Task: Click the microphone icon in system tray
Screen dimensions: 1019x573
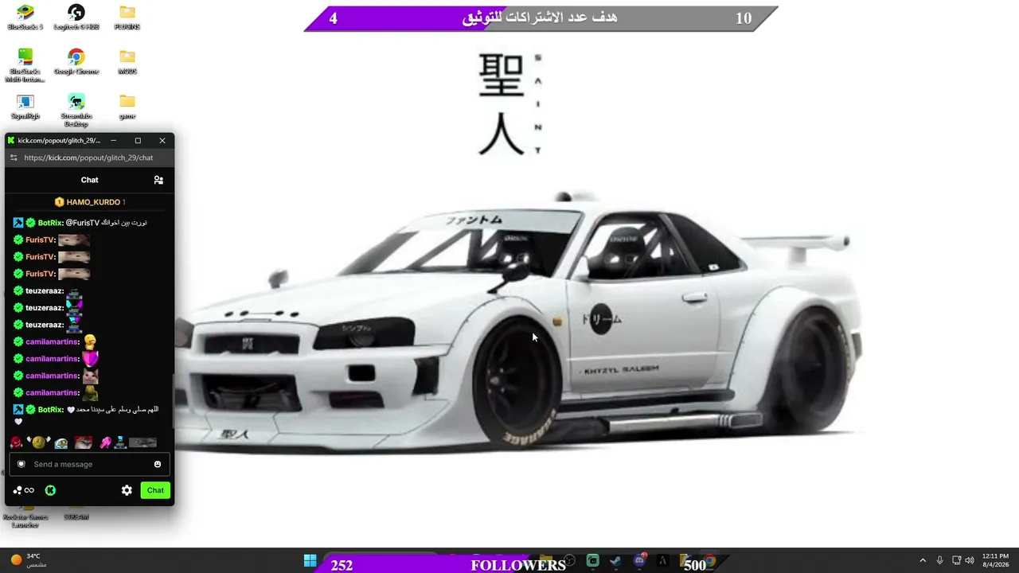Action: click(x=940, y=560)
